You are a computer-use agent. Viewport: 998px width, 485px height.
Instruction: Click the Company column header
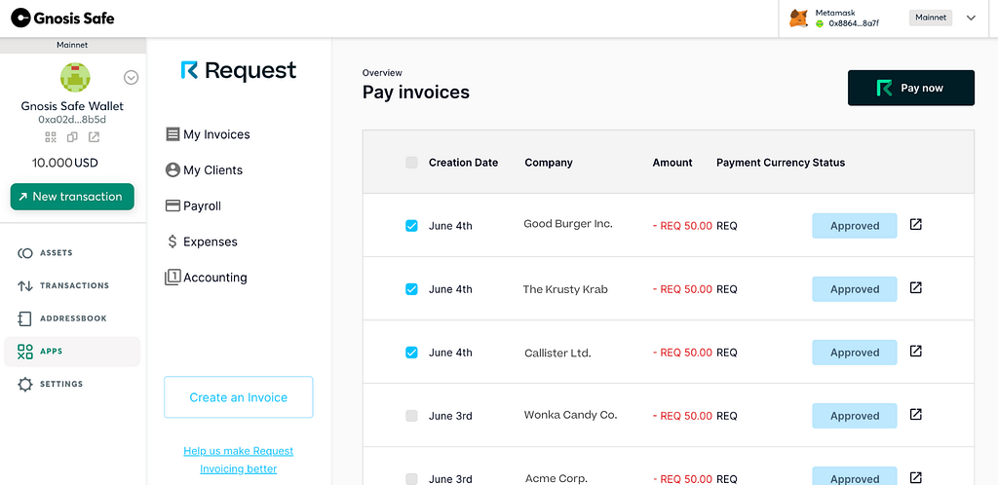click(549, 163)
